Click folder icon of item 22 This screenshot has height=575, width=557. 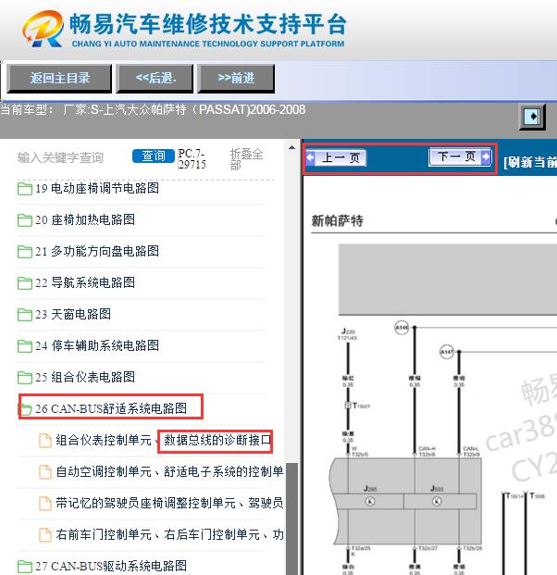click(25, 283)
